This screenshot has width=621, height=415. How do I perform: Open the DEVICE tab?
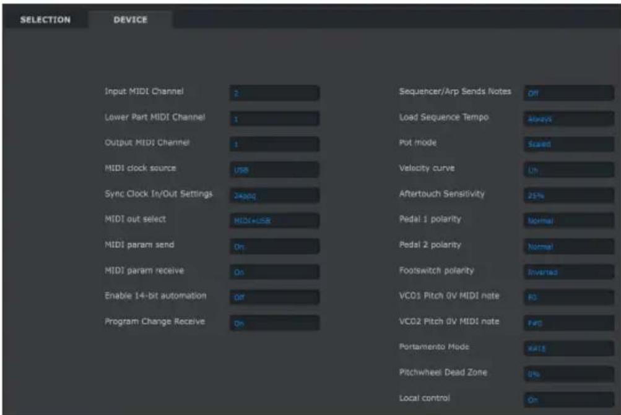pos(130,20)
